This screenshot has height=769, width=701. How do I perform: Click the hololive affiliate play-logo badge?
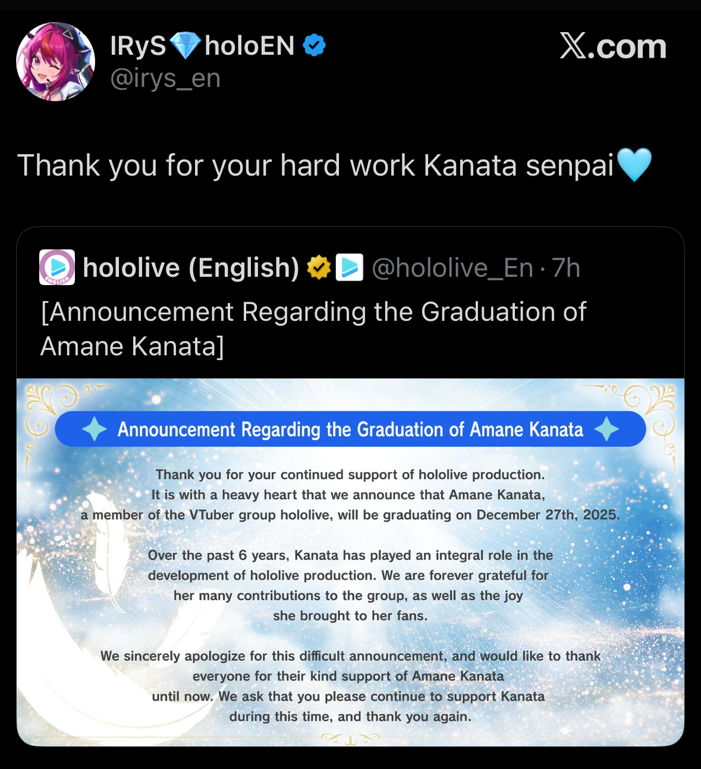click(350, 267)
